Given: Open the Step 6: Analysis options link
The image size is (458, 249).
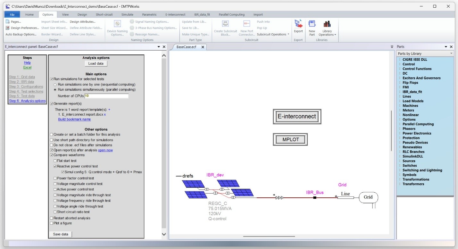Looking at the screenshot, I should pos(27,101).
